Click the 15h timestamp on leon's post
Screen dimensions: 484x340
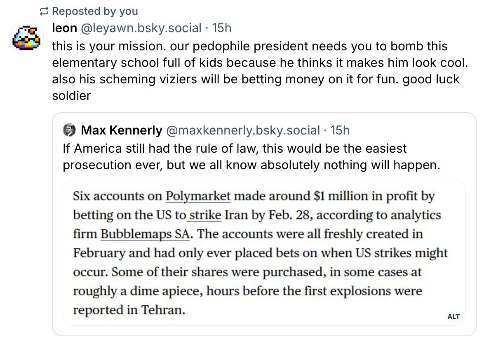(x=221, y=28)
